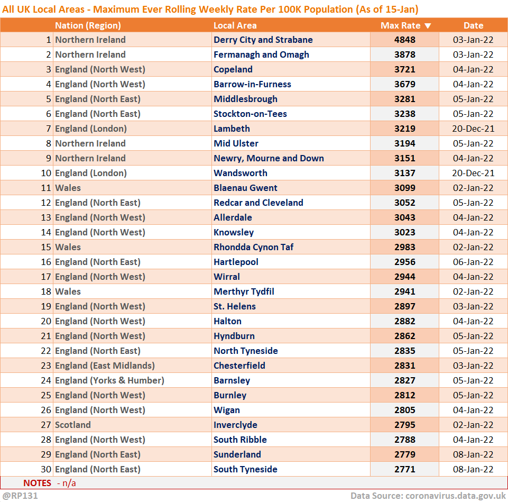Click the NOTES label in footer

tap(37, 483)
